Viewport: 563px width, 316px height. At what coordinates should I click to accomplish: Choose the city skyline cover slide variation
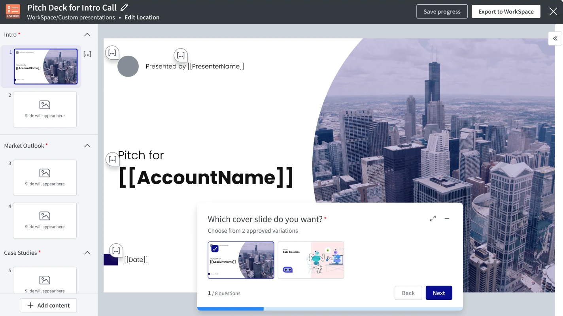(x=241, y=260)
